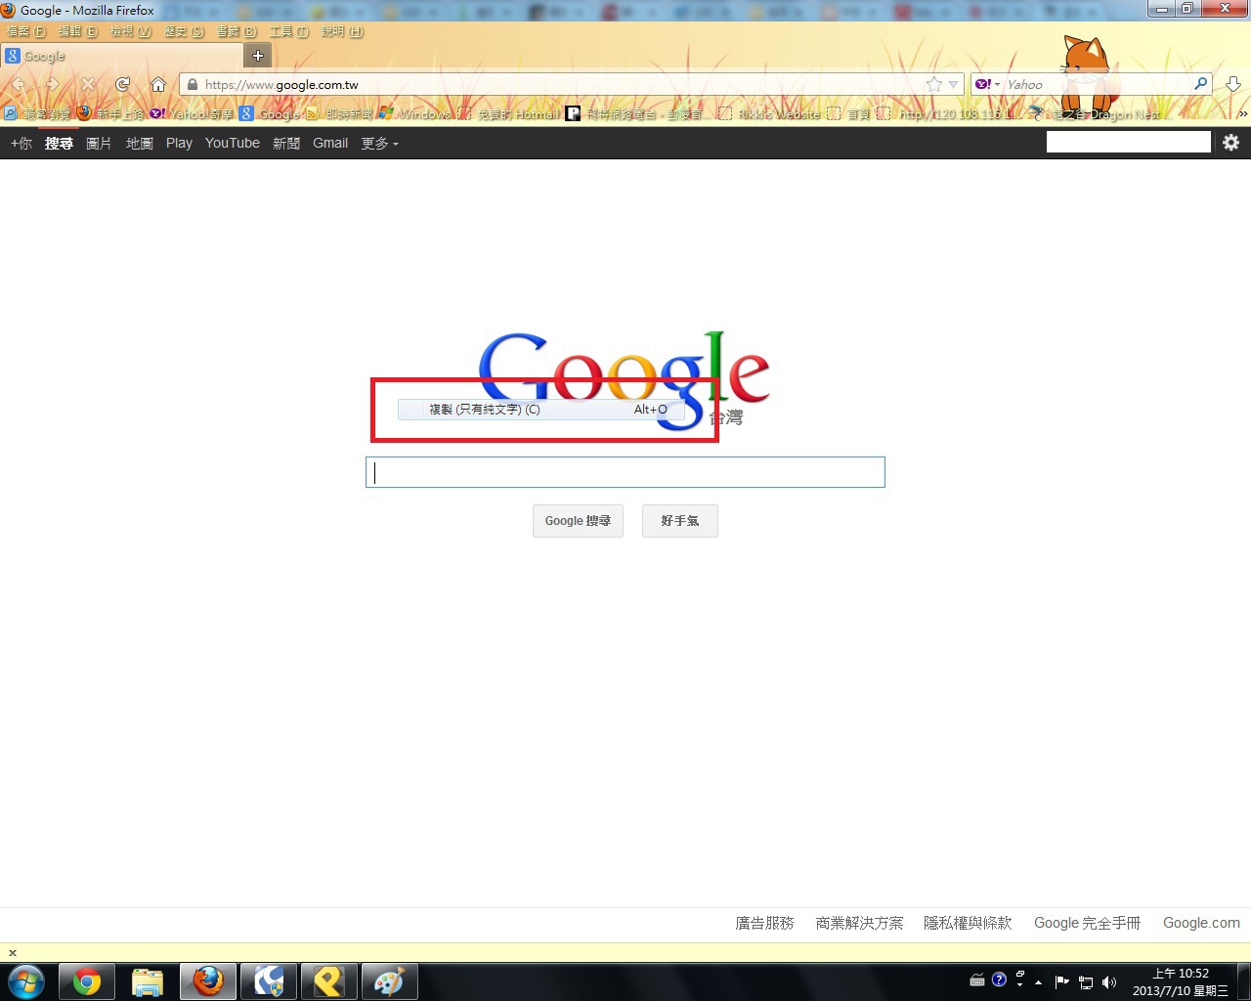
Task: Open 商業解決方案 footer link
Action: click(x=859, y=923)
